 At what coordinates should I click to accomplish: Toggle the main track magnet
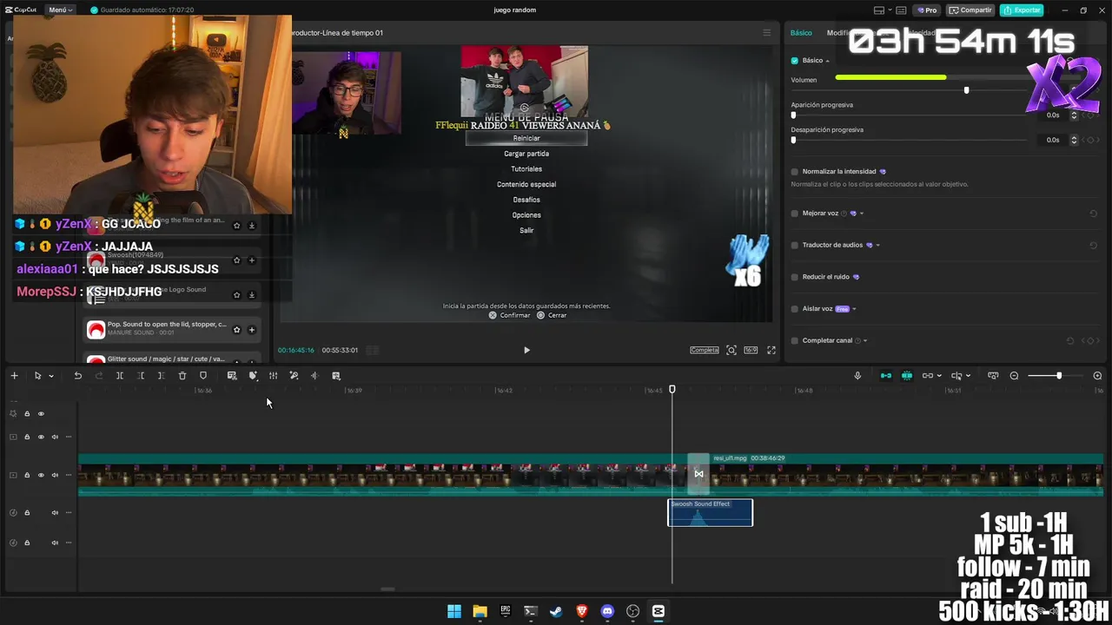886,376
